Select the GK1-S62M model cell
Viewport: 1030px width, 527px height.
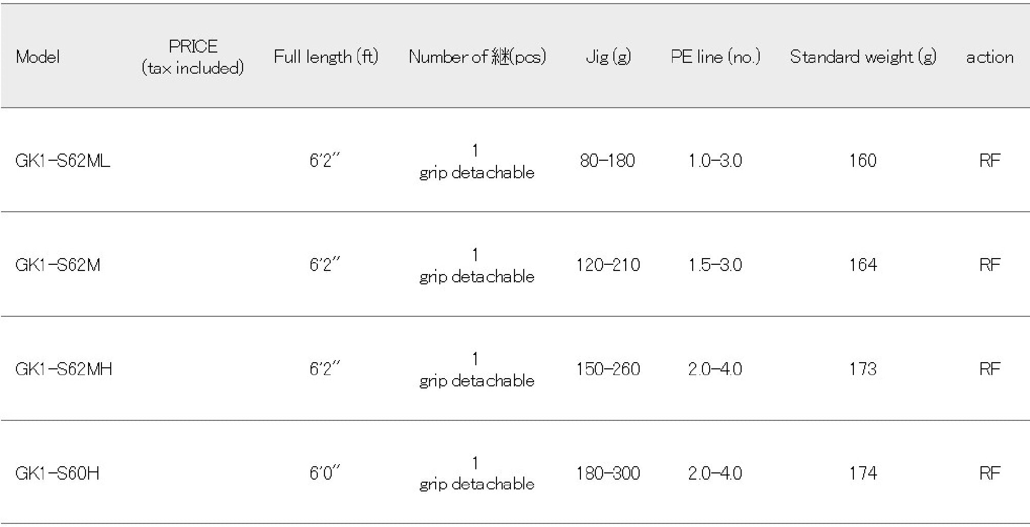(x=58, y=265)
